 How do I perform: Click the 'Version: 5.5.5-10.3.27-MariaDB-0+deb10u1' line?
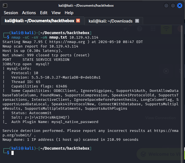(x=56, y=77)
